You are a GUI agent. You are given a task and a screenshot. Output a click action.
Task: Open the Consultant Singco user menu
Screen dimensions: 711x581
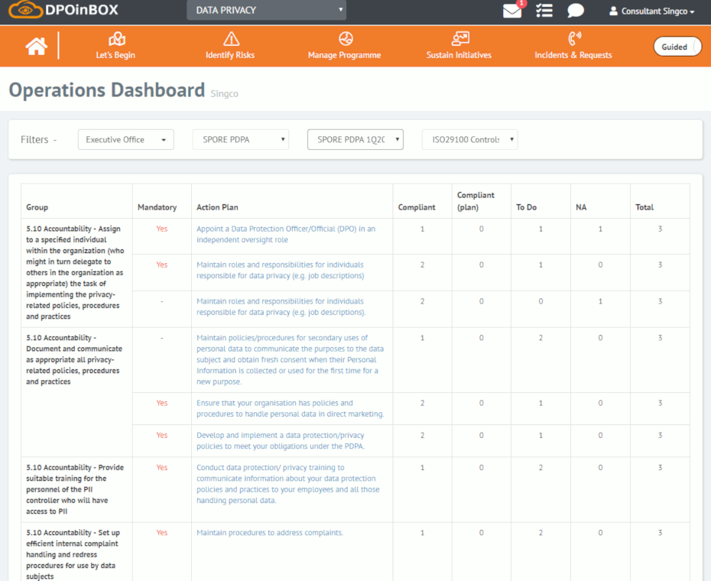click(x=652, y=11)
